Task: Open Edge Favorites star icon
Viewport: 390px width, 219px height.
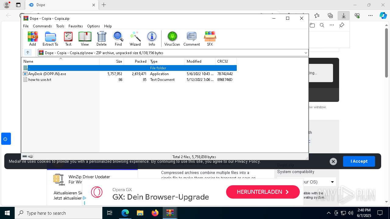Action: (x=317, y=16)
